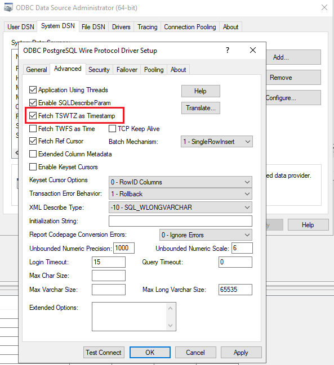Click ODBC Administrator title bar icon
Screen dimensions: 334x365
(8, 7)
